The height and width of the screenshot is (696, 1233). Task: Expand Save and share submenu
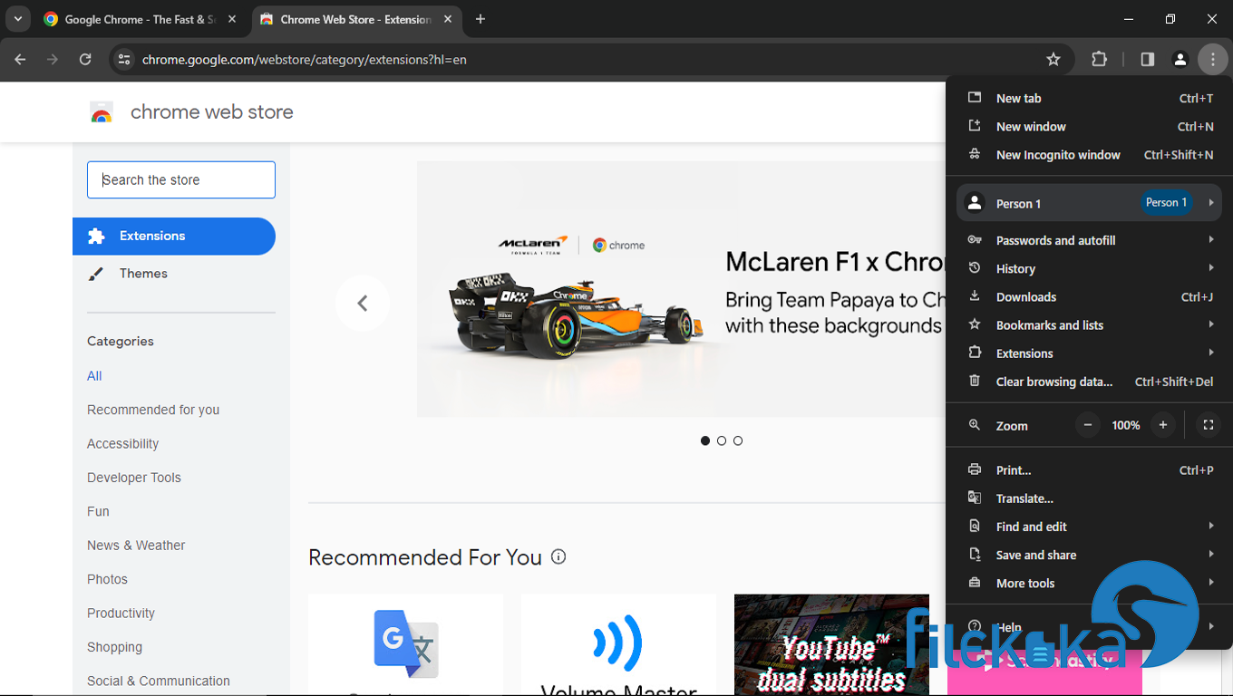(x=1089, y=555)
